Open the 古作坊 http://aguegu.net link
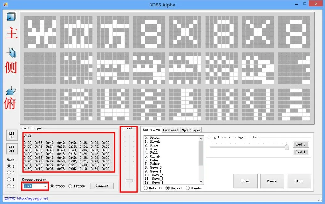Viewport: 325px width, 204px height. (x=26, y=198)
